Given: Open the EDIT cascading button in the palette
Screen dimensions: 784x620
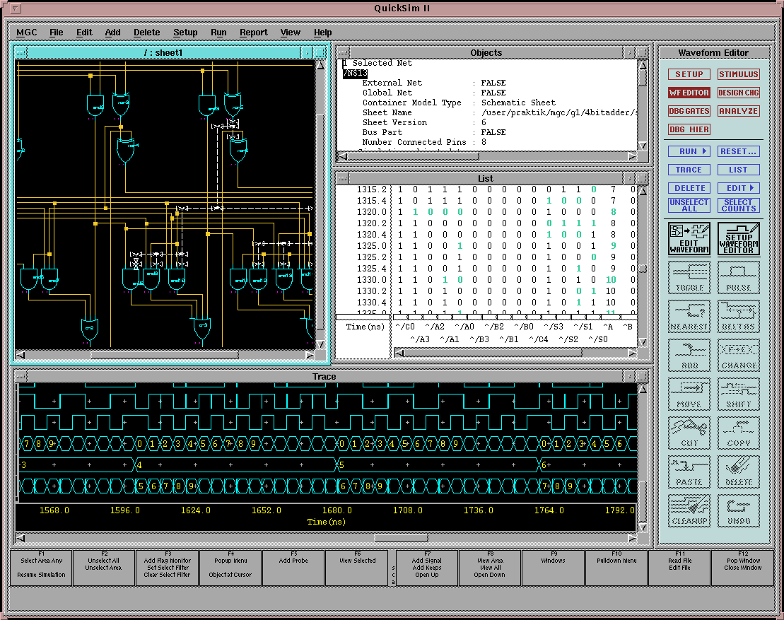Looking at the screenshot, I should coord(739,188).
